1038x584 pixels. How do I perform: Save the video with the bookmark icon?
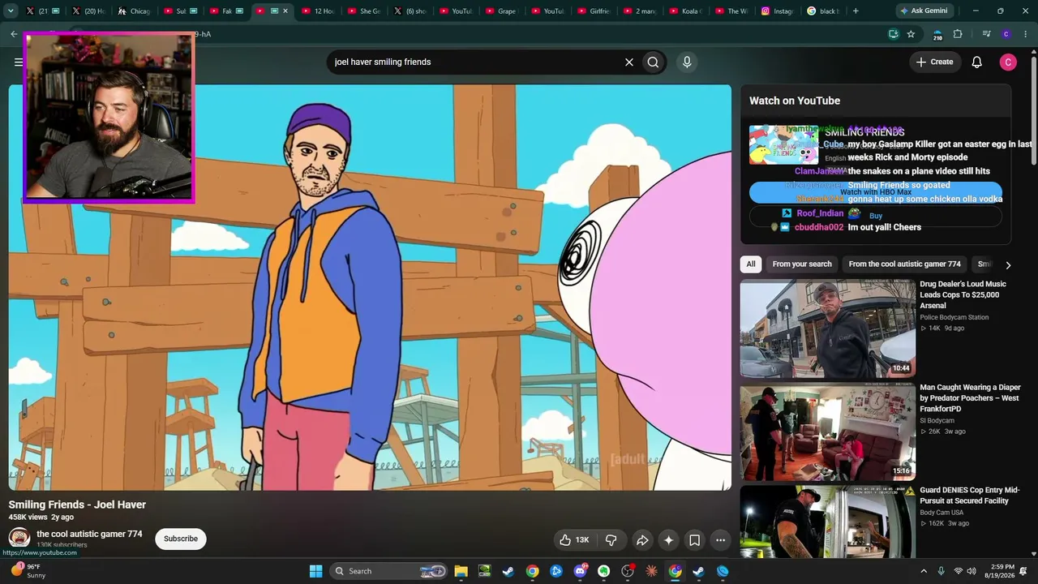point(694,540)
